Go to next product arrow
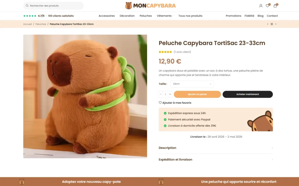 click(x=276, y=24)
